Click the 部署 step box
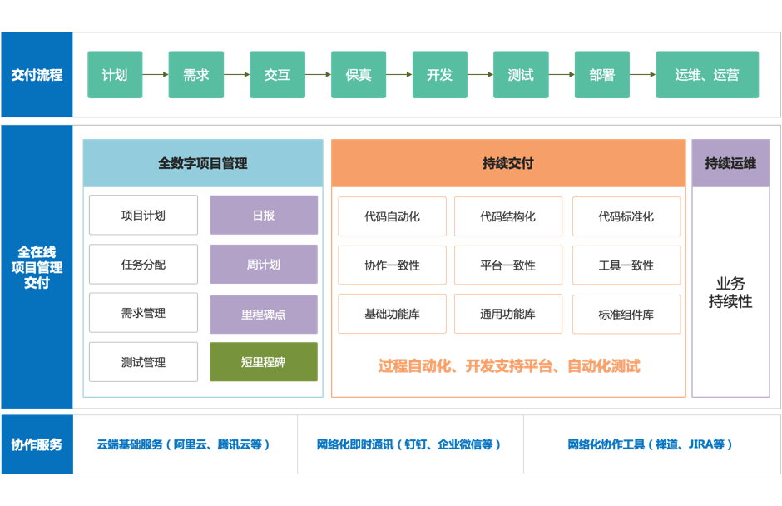 click(x=602, y=74)
